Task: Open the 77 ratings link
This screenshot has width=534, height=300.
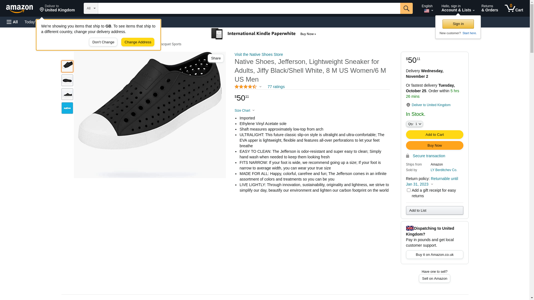Action: coord(276,87)
